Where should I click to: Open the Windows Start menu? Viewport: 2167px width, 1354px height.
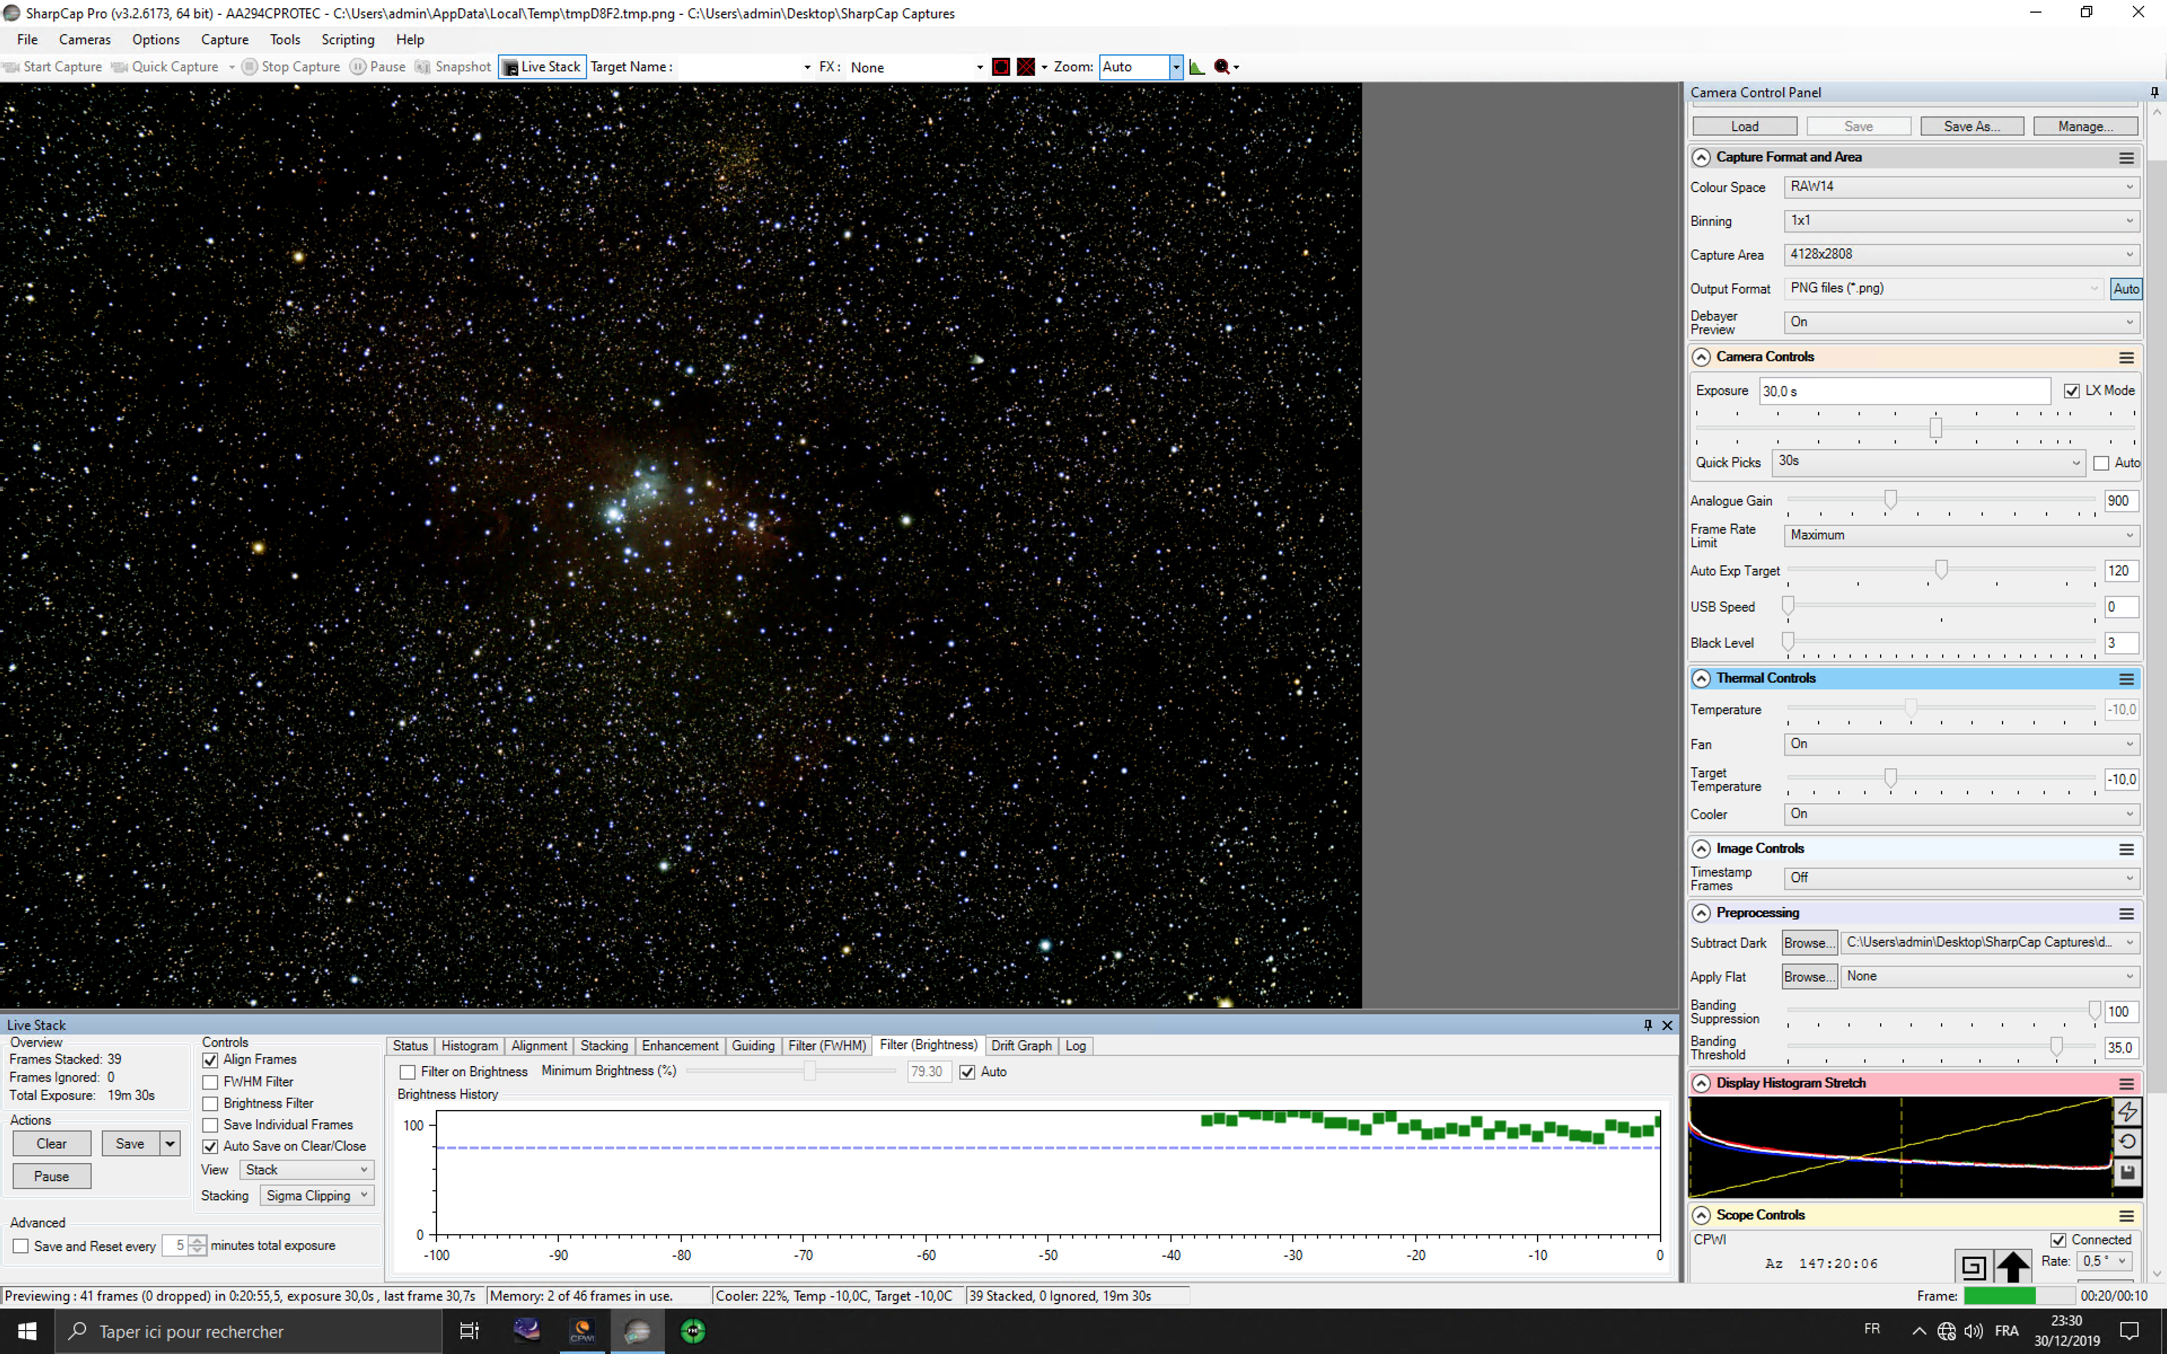(x=27, y=1331)
